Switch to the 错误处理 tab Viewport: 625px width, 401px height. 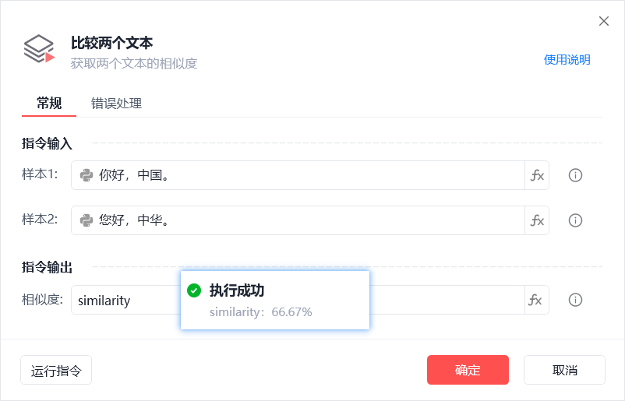(116, 104)
